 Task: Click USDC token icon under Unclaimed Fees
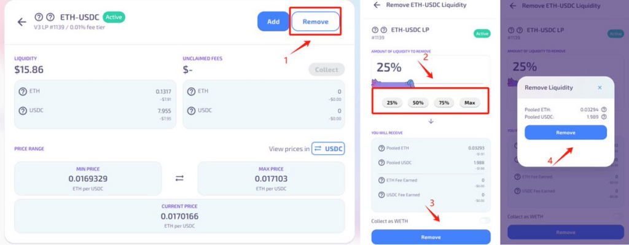click(192, 111)
